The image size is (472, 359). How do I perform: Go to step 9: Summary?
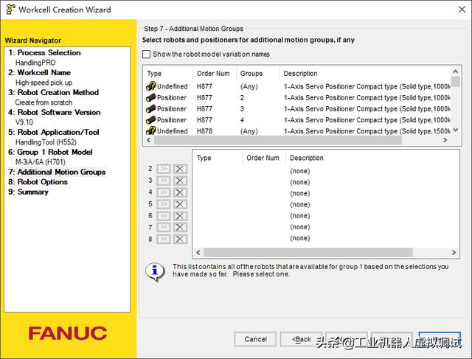(28, 192)
